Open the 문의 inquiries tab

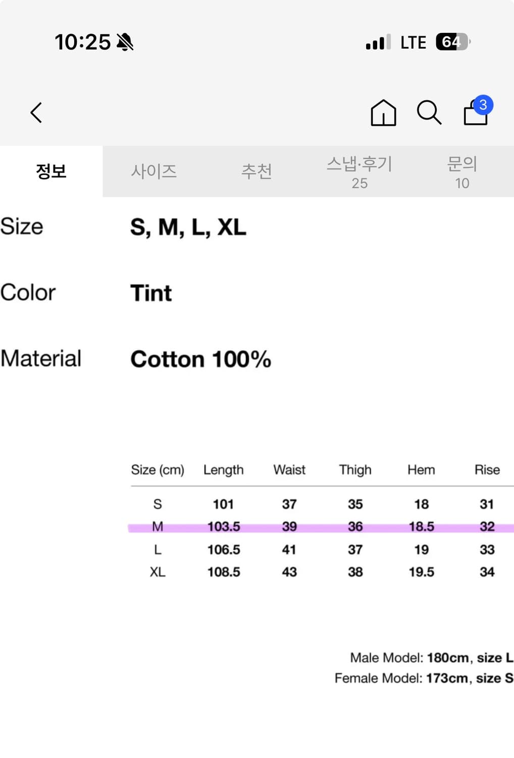point(461,171)
